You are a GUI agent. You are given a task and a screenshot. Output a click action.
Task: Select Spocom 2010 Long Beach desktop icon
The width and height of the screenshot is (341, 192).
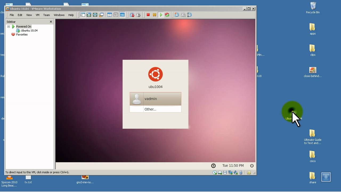point(9,181)
